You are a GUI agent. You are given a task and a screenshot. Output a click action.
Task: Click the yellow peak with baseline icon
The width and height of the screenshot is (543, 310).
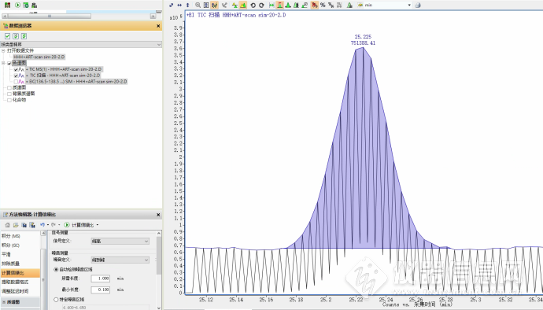point(235,6)
